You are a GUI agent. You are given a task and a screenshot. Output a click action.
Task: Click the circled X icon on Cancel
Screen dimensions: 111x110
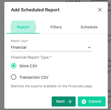tap(84, 102)
